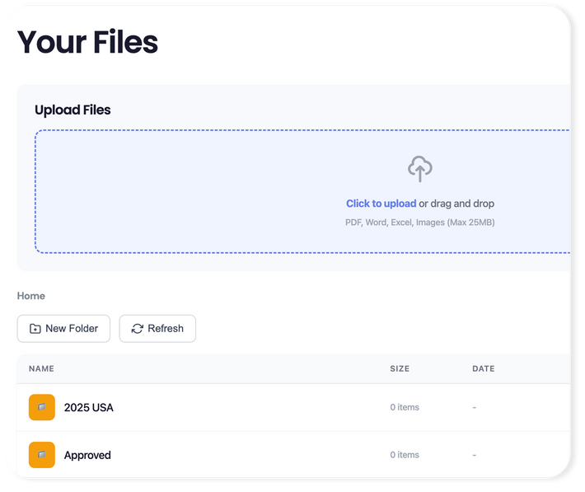Image resolution: width=585 pixels, height=492 pixels.
Task: Create a folder with the New Folder button
Action: 63,329
